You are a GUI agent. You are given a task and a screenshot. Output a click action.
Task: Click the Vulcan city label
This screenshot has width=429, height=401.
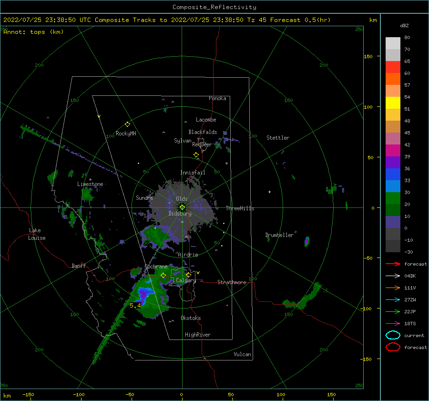pos(242,354)
